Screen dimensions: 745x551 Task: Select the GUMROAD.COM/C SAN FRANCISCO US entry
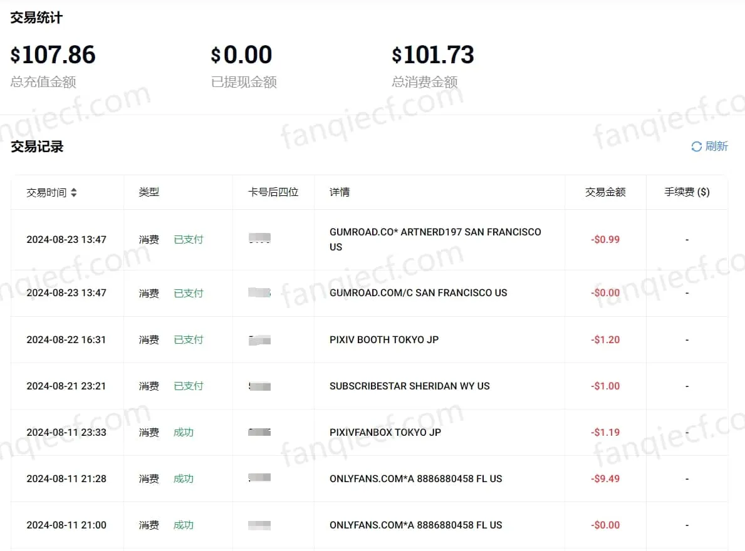[418, 293]
